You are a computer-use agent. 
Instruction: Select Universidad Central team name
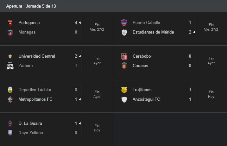click(x=37, y=56)
